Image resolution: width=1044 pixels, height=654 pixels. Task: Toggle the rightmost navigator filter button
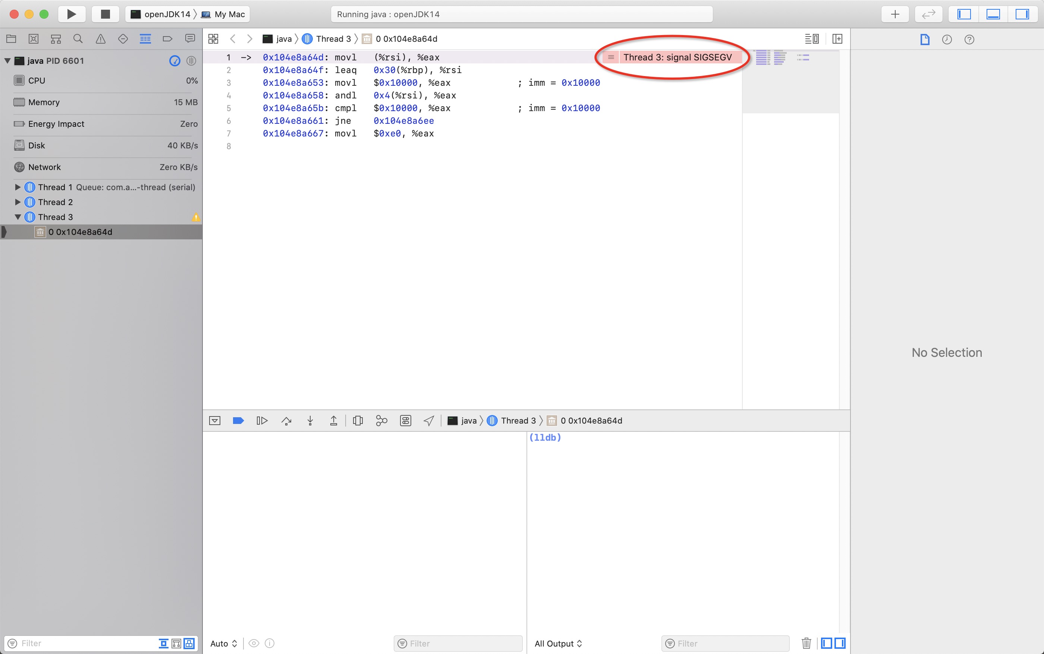pos(189,643)
